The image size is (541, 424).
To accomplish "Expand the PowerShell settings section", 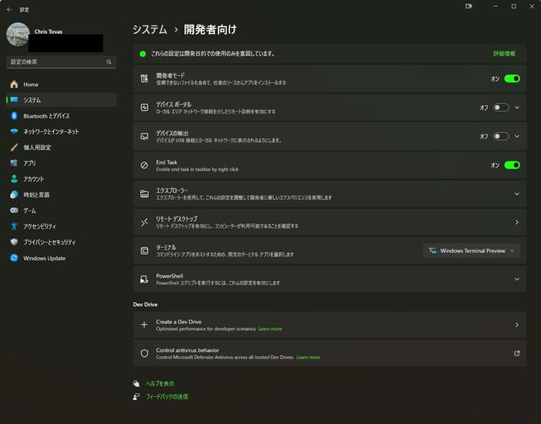I will [x=516, y=278].
